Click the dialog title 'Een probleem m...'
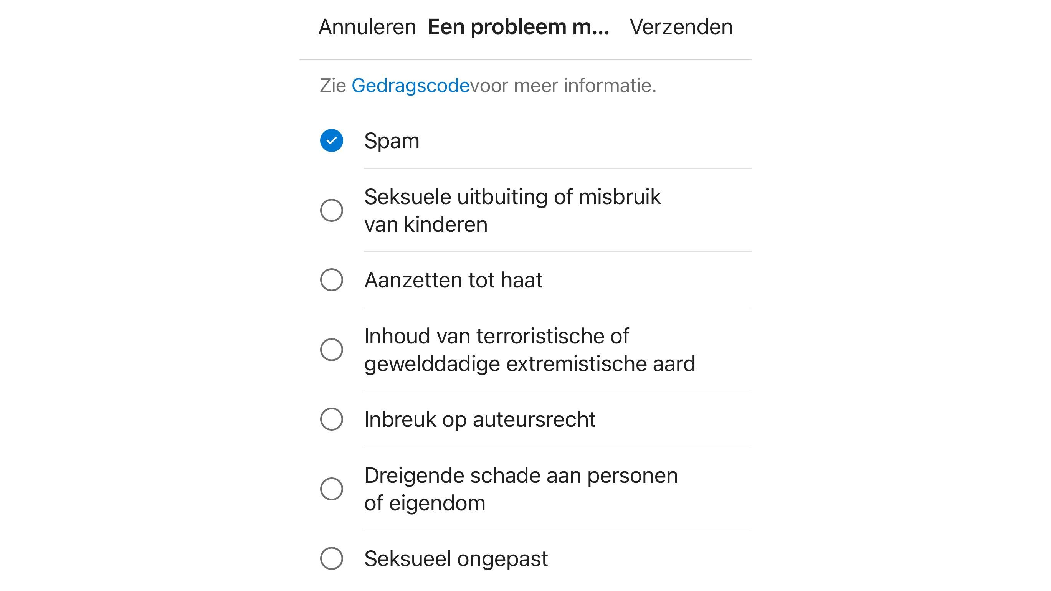This screenshot has height=591, width=1051. click(517, 26)
